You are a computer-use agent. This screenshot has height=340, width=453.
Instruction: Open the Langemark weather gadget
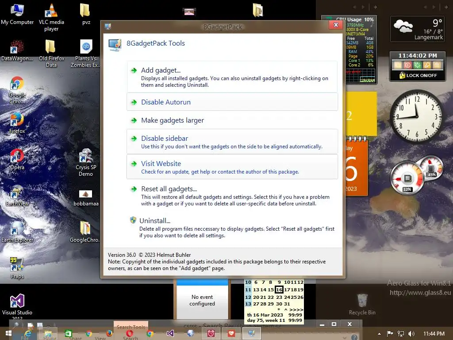[x=418, y=29]
